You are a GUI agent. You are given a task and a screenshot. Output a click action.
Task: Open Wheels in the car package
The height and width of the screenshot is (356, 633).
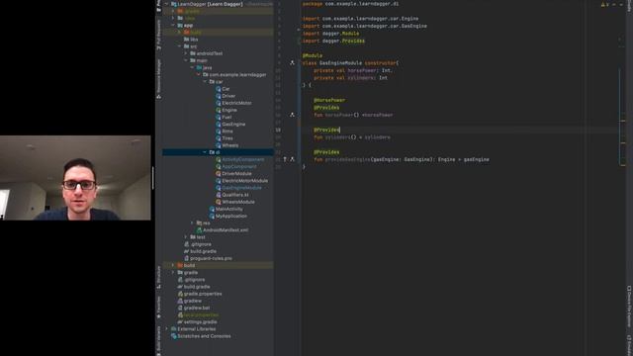[x=226, y=145]
